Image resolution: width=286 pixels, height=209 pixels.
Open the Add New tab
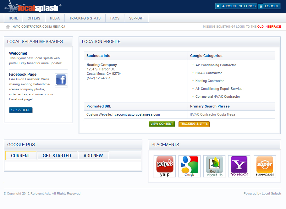click(93, 156)
